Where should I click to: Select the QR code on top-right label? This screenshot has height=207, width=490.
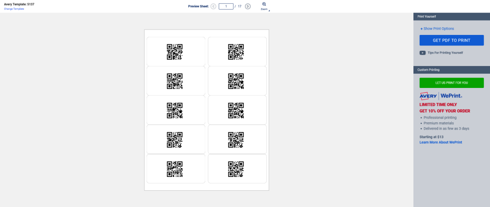click(236, 52)
